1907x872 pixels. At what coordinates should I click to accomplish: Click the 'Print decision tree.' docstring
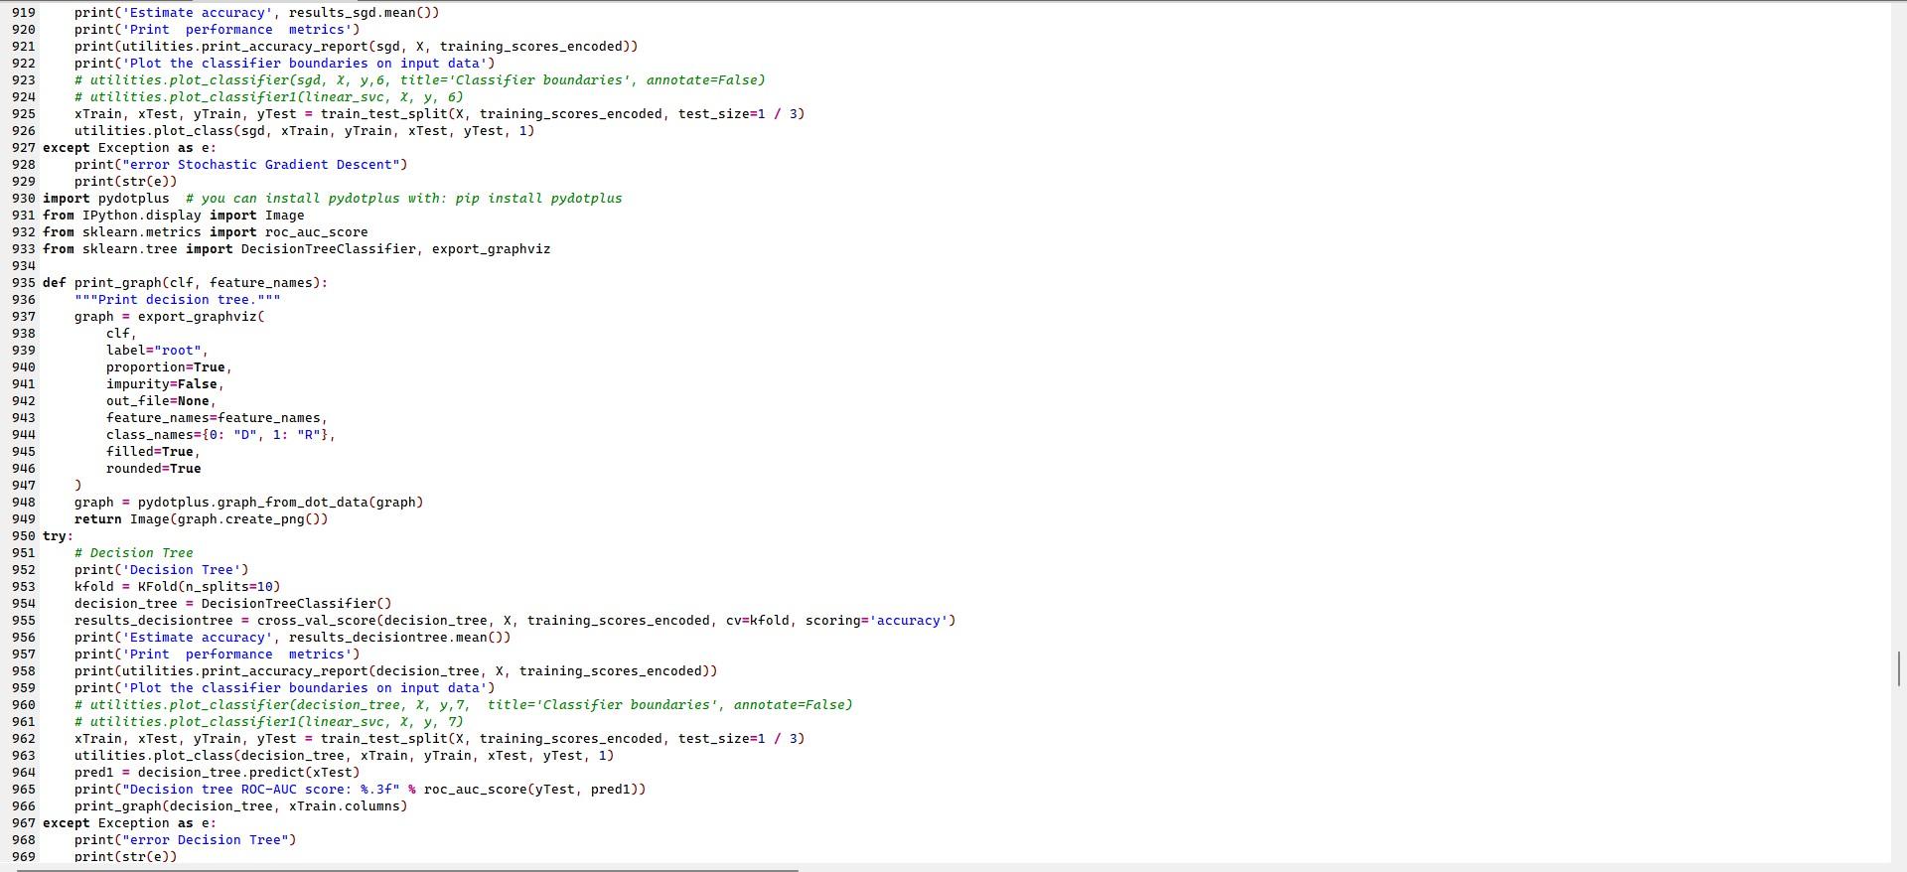(178, 300)
